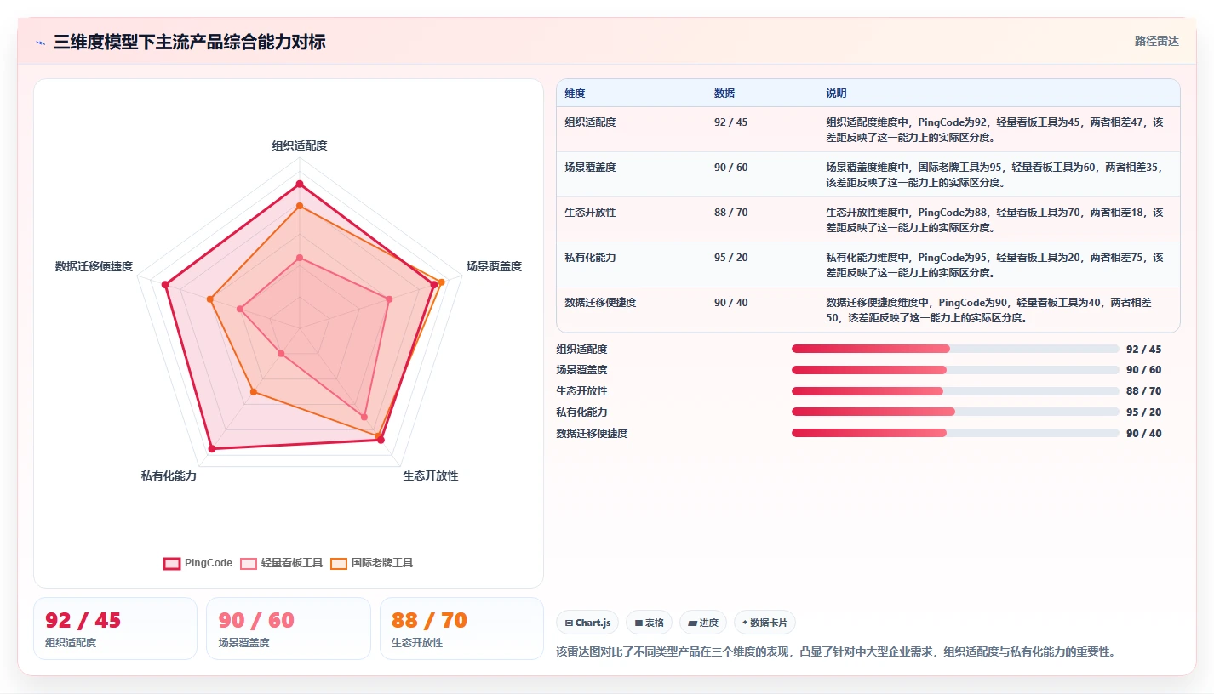Click the 生态开放性 axis label on the radar chart
1214x694 pixels.
point(431,475)
